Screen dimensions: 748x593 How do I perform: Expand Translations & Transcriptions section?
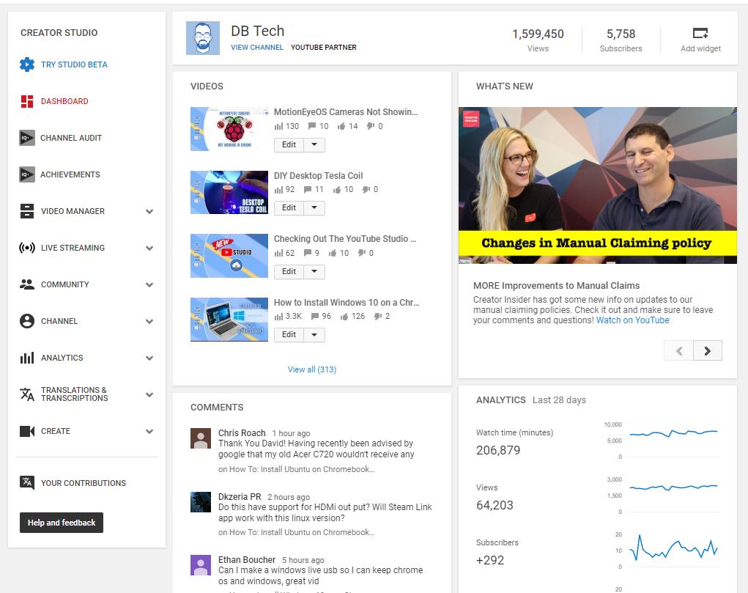[x=149, y=395]
